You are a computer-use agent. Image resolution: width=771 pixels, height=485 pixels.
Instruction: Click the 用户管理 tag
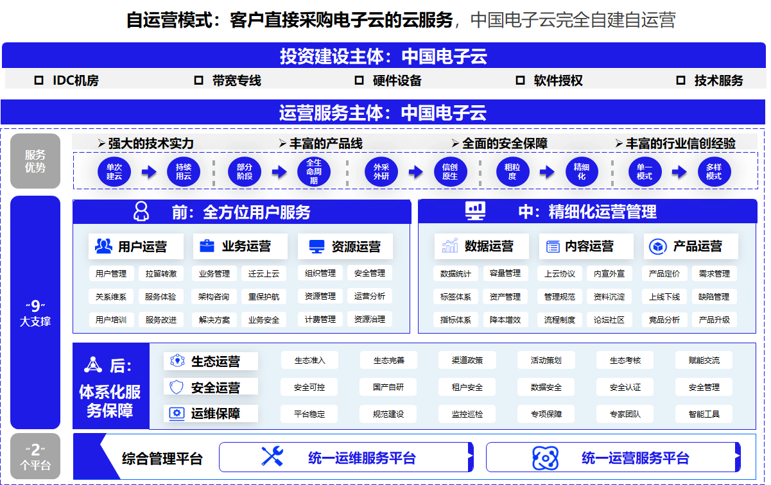(x=111, y=274)
